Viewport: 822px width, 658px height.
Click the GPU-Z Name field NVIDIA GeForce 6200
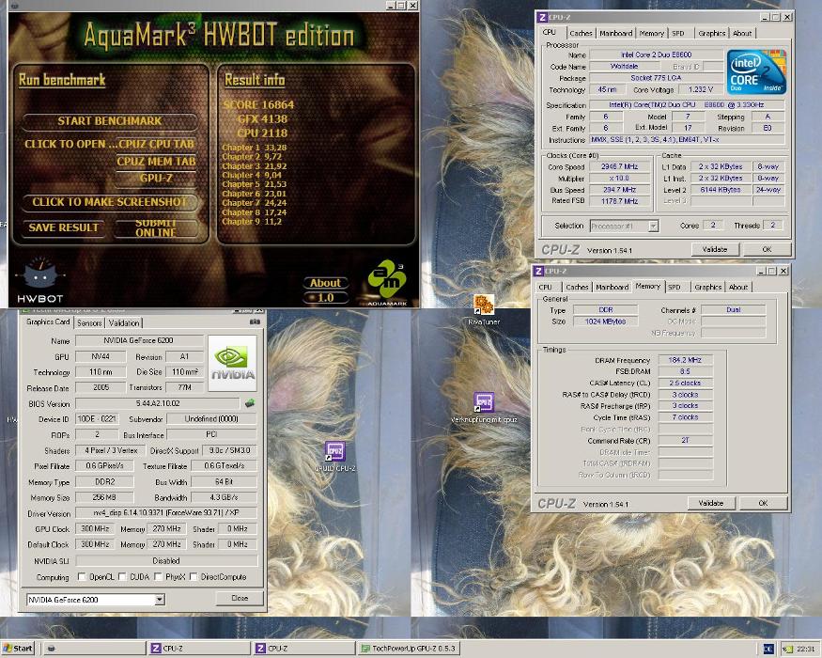138,340
